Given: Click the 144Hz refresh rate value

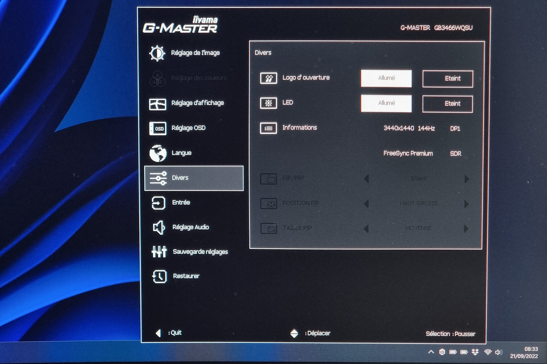Looking at the screenshot, I should [x=426, y=129].
